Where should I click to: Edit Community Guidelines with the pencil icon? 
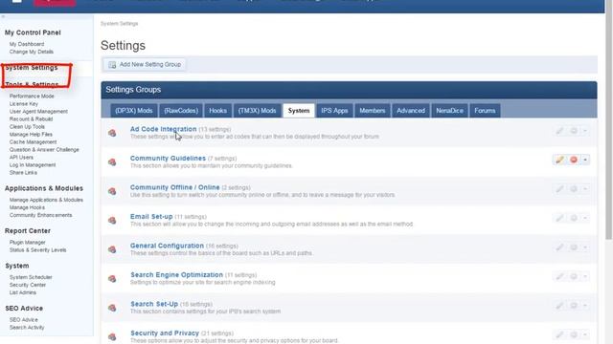pos(559,160)
